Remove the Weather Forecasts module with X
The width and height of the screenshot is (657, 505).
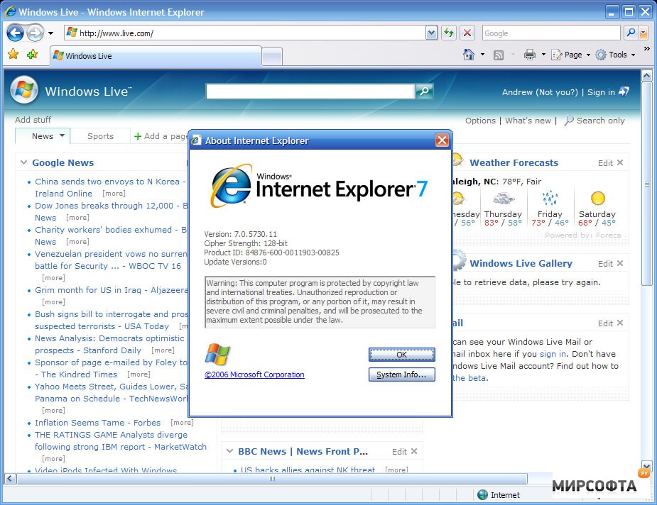[620, 162]
